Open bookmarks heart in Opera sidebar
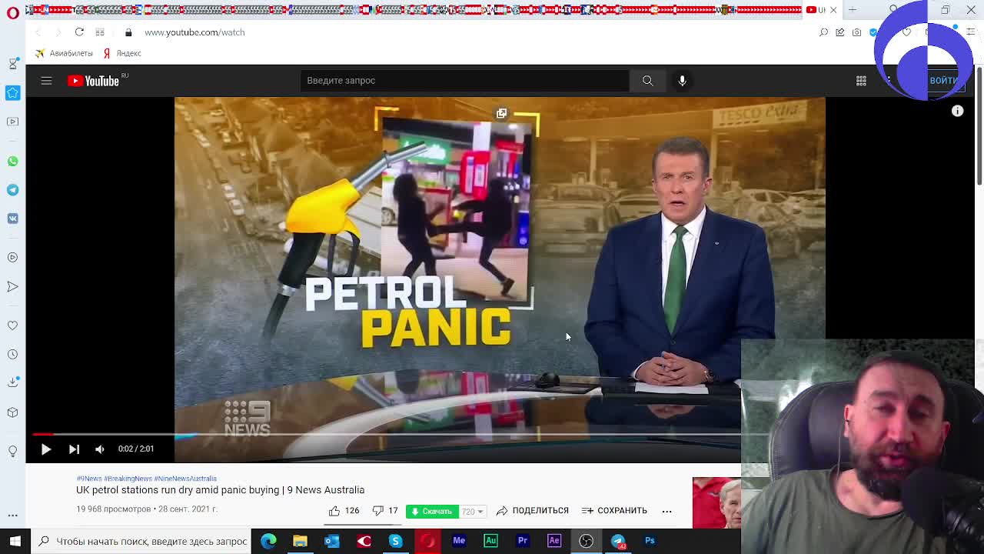Viewport: 984px width, 554px height. click(x=12, y=325)
